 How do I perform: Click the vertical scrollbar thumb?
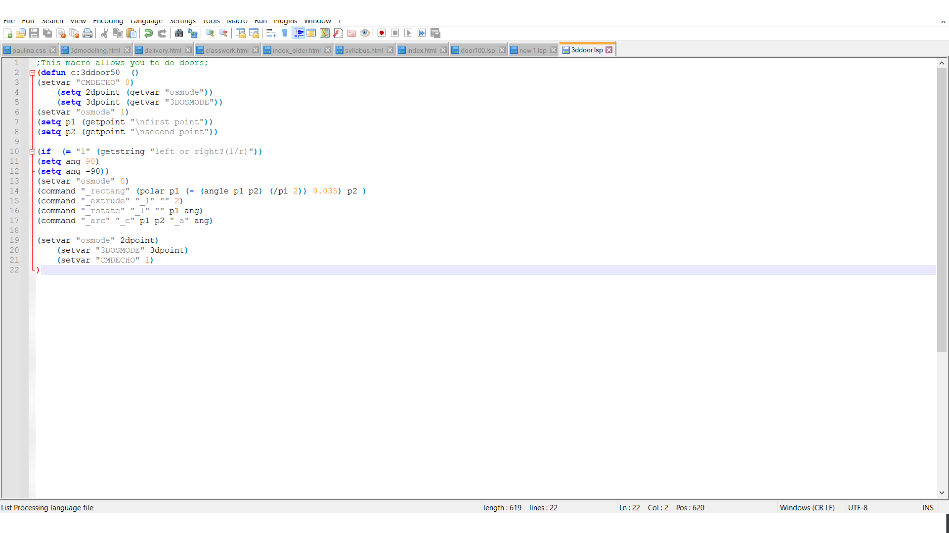click(942, 210)
